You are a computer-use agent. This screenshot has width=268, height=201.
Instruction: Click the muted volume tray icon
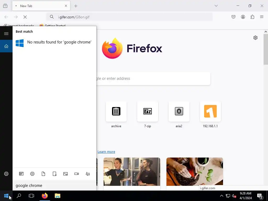pos(234,196)
